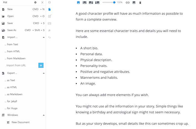Click the replace image icon beside link
The height and width of the screenshot is (129, 196).
[x=134, y=2]
